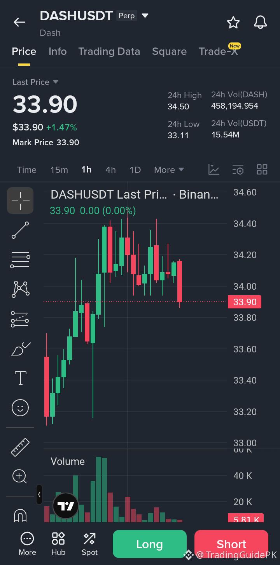280x565 pixels.
Task: Click the 33.90 current price label on axis
Action: [245, 302]
